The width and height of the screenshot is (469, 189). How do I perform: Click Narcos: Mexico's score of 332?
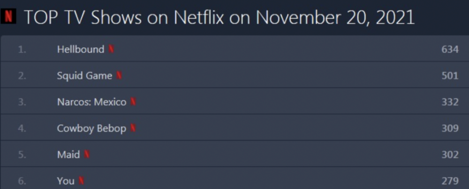coord(449,102)
